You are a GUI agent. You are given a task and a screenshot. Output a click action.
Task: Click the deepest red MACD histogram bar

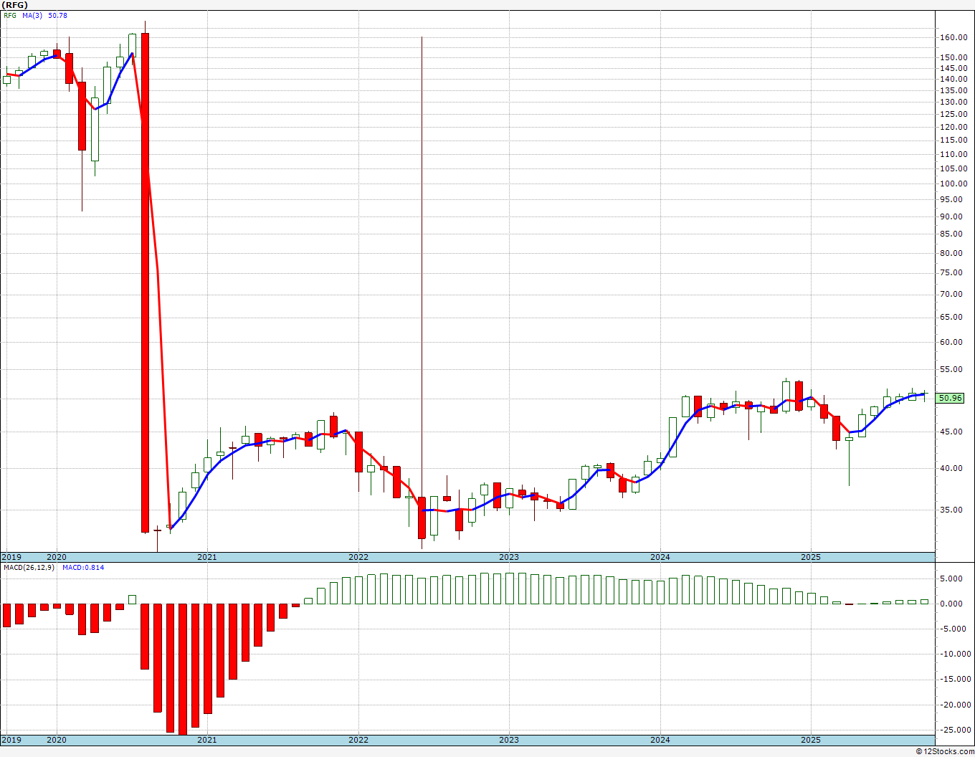click(183, 669)
